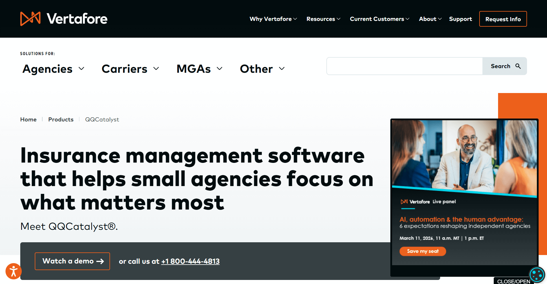
Task: Open the accessibility widget icon
Action: point(14,272)
